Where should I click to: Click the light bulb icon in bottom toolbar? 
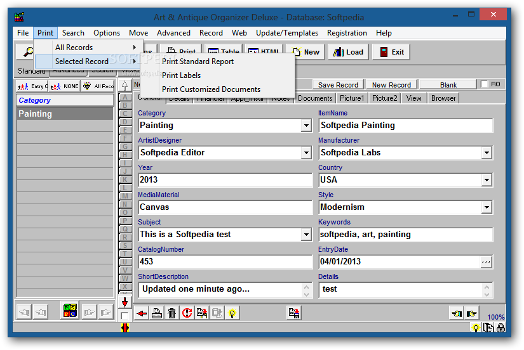tap(232, 313)
